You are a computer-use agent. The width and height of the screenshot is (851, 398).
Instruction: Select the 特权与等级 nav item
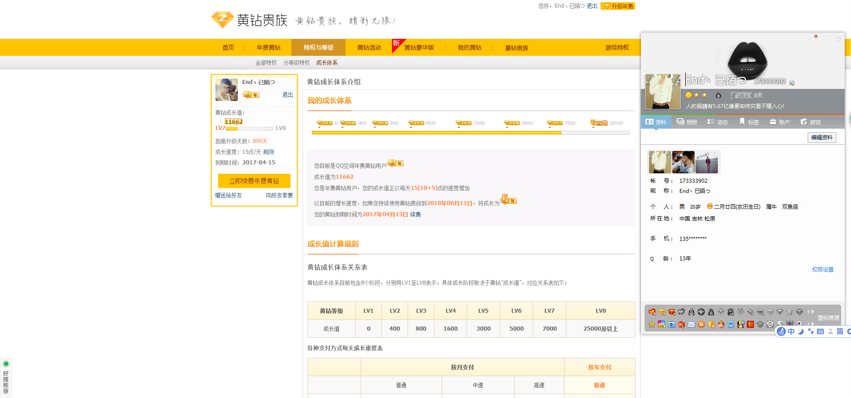tap(319, 47)
